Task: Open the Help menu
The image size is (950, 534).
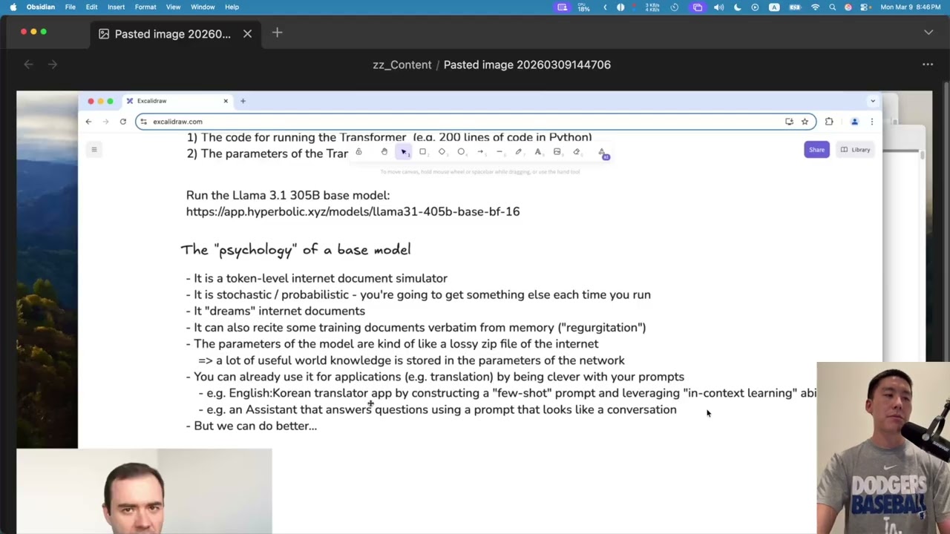Action: pos(232,7)
